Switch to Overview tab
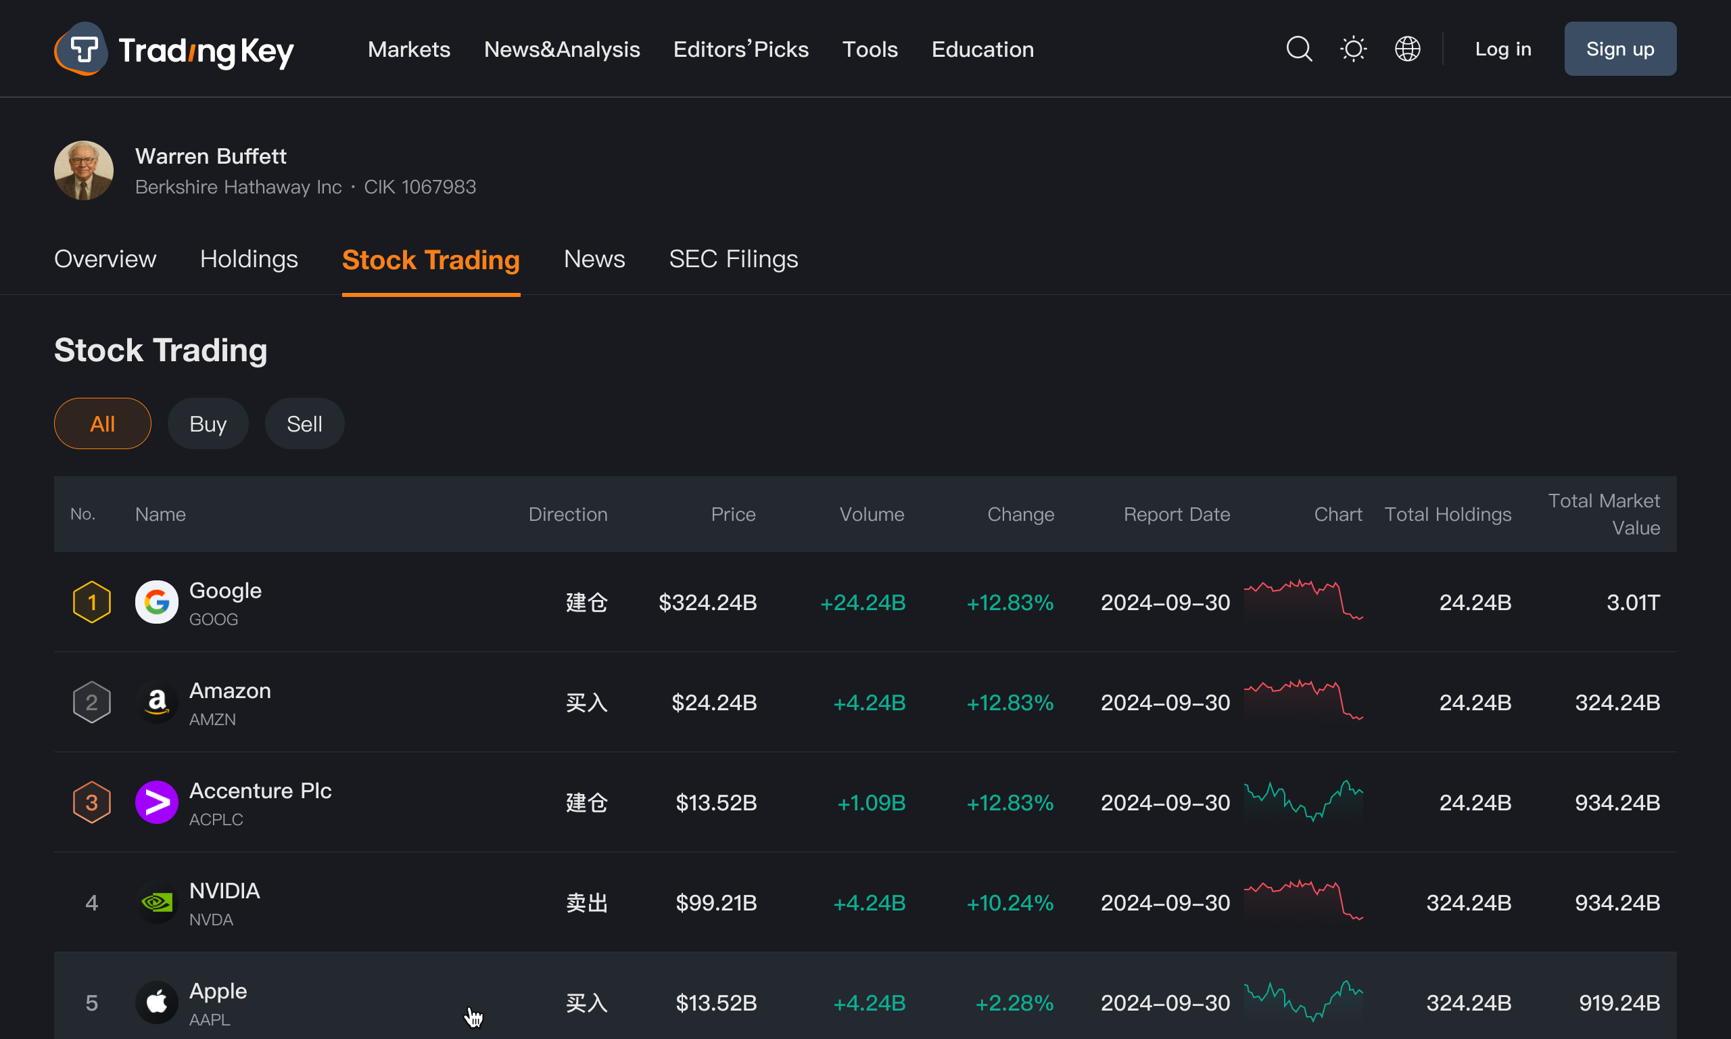The width and height of the screenshot is (1731, 1039). pos(105,259)
